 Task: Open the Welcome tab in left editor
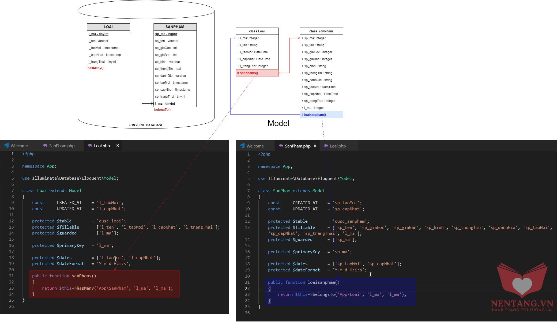(19, 146)
